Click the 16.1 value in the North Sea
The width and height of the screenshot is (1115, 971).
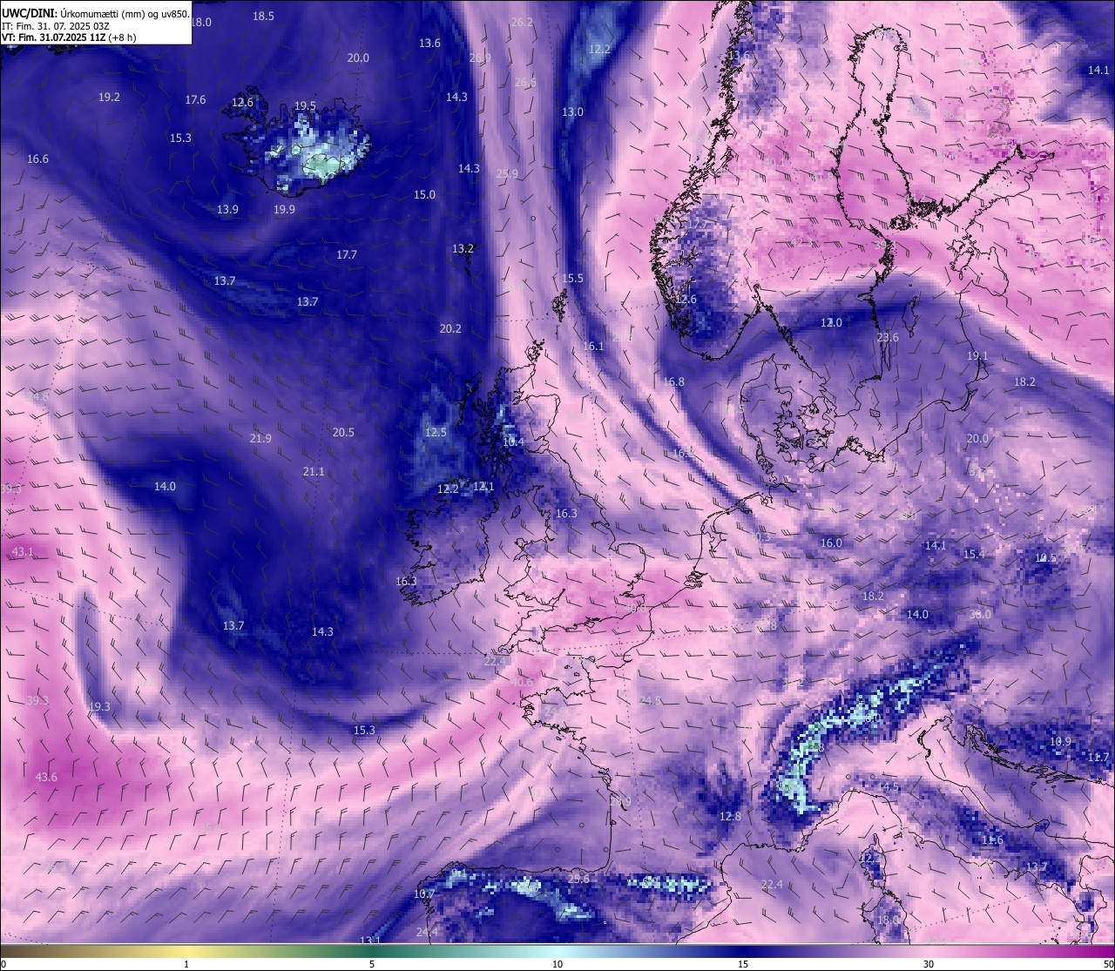[x=593, y=346]
